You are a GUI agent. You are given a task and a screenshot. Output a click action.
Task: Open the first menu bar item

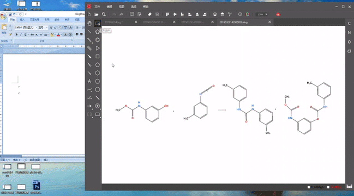97,7
